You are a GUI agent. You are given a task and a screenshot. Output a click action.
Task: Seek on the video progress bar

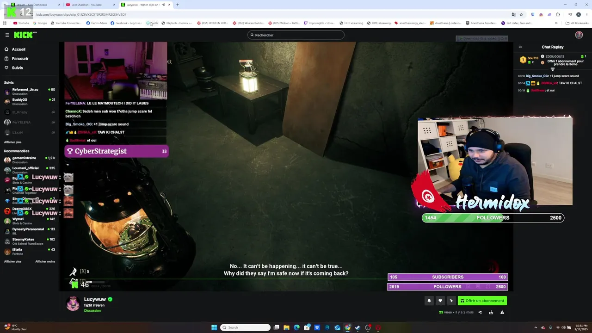coord(286,278)
